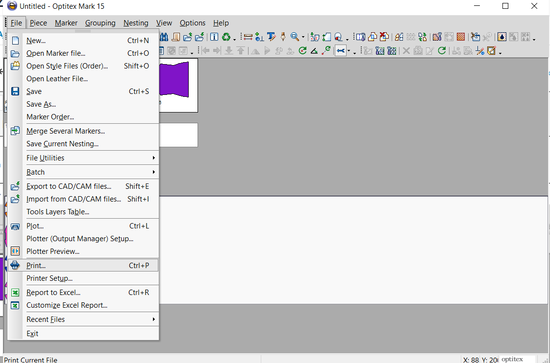Screen dimensions: 550x363
Task: Open dropdown arrow next to zoom magnifier
Action: point(303,37)
